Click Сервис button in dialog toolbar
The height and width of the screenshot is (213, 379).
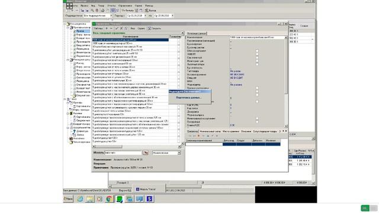pyautogui.click(x=141, y=28)
